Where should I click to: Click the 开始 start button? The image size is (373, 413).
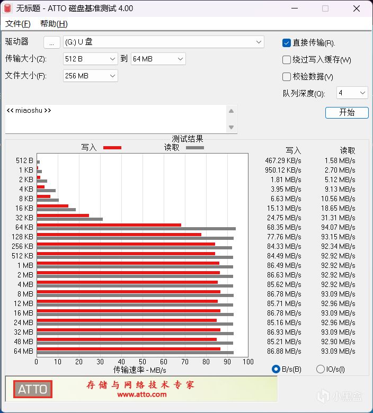pyautogui.click(x=347, y=113)
